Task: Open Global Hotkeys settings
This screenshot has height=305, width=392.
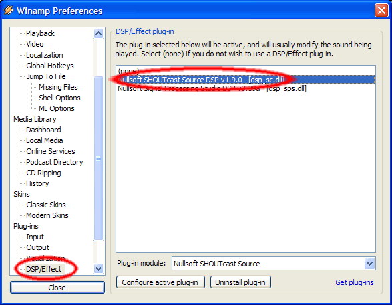Action: pos(50,66)
